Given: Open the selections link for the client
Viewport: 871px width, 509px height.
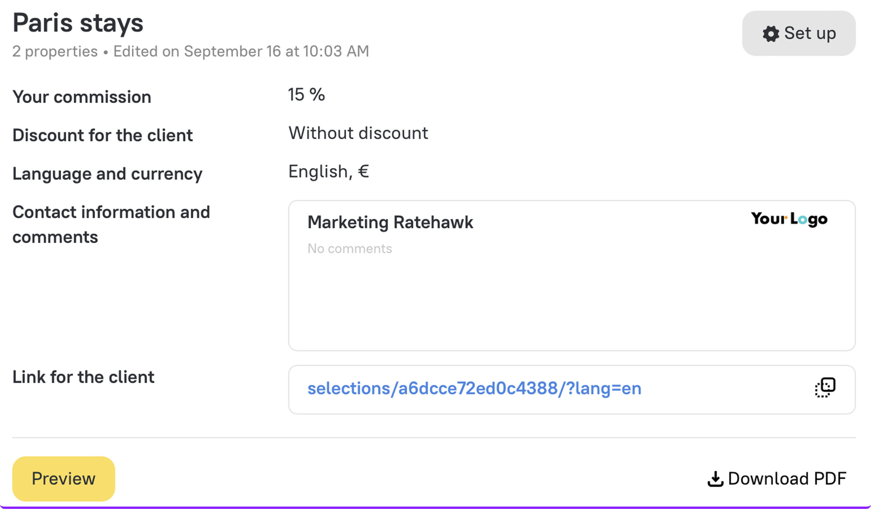Looking at the screenshot, I should coord(474,389).
